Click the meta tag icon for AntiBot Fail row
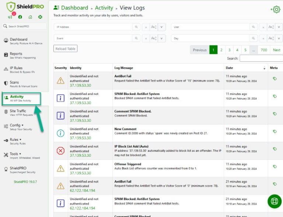Screen dimensions: 283x217 tap(275, 79)
